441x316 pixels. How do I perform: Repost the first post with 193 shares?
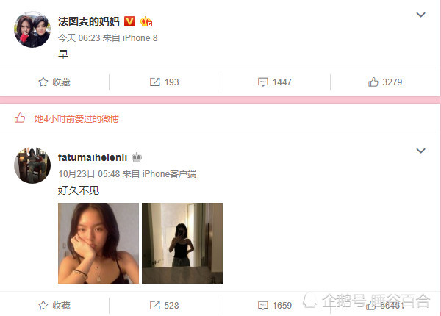tap(164, 82)
